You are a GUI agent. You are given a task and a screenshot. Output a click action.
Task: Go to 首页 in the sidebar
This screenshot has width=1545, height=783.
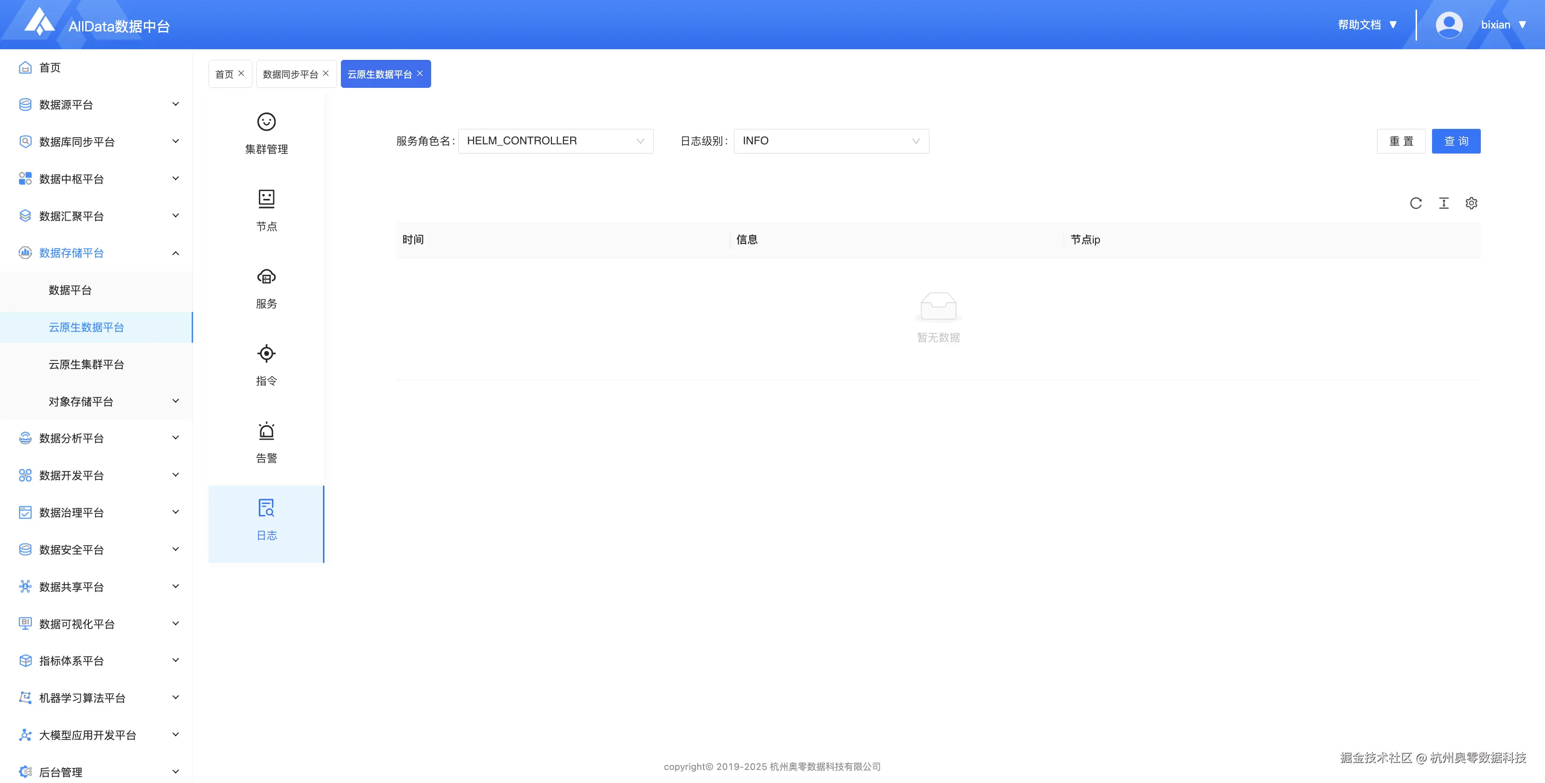[x=50, y=68]
